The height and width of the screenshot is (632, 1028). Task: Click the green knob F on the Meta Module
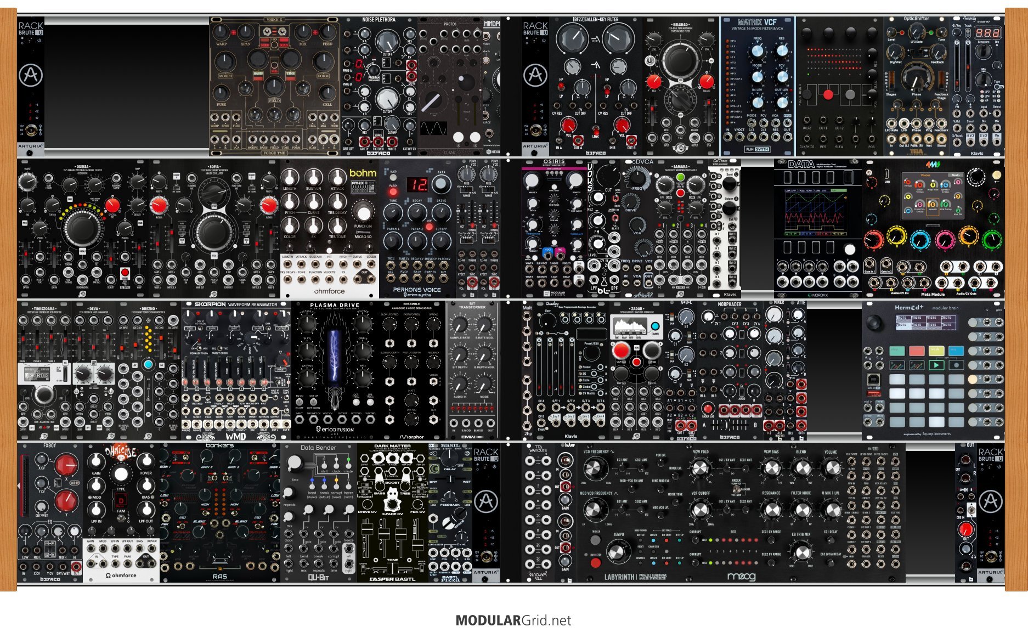click(x=992, y=239)
